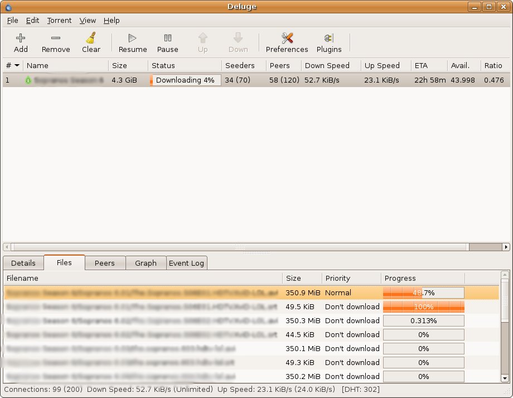Image resolution: width=513 pixels, height=398 pixels.
Task: Click the 0.313% file progress bar
Action: click(x=423, y=321)
